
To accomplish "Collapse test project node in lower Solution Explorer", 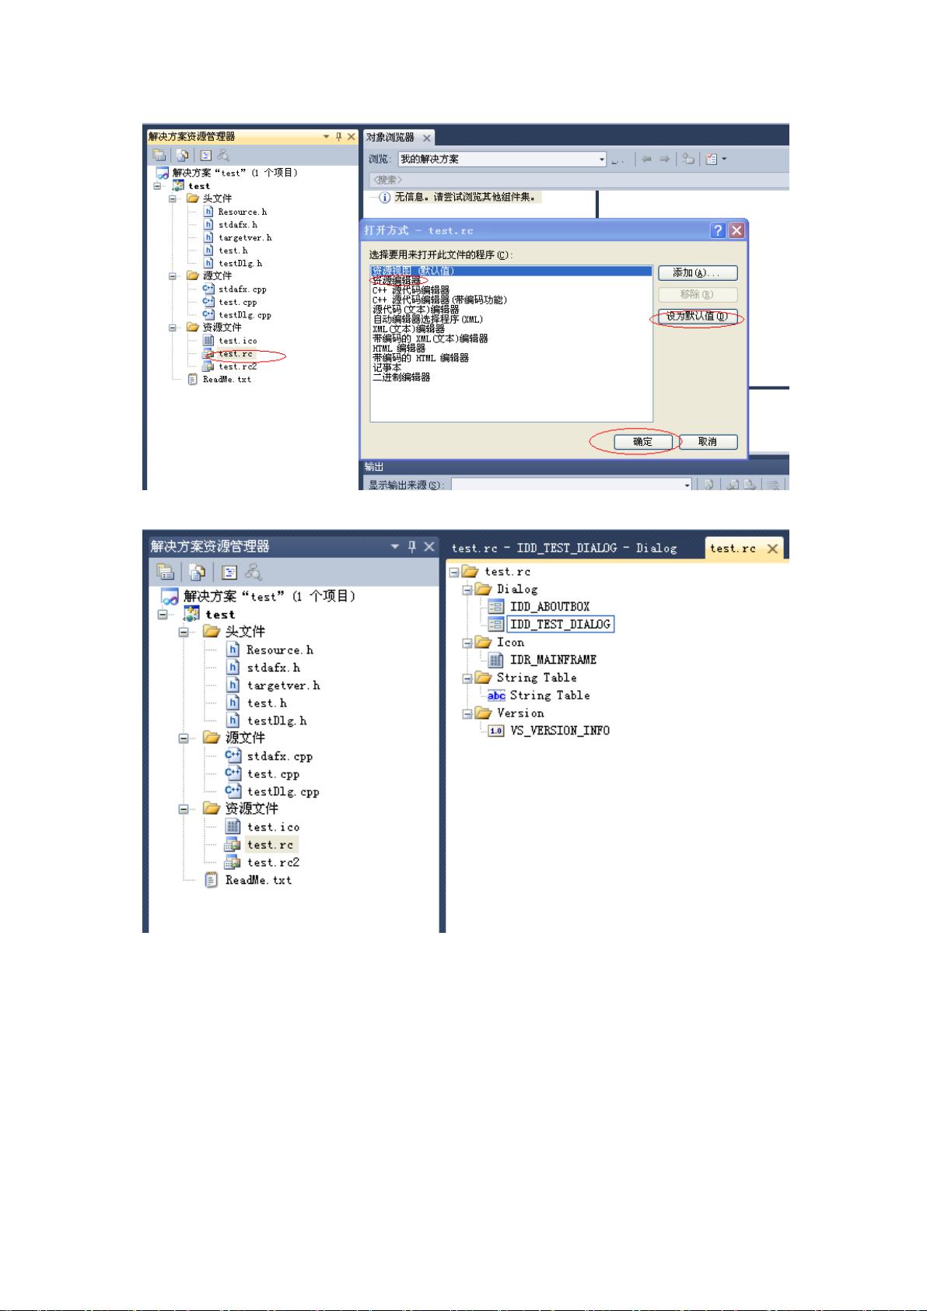I will (162, 614).
